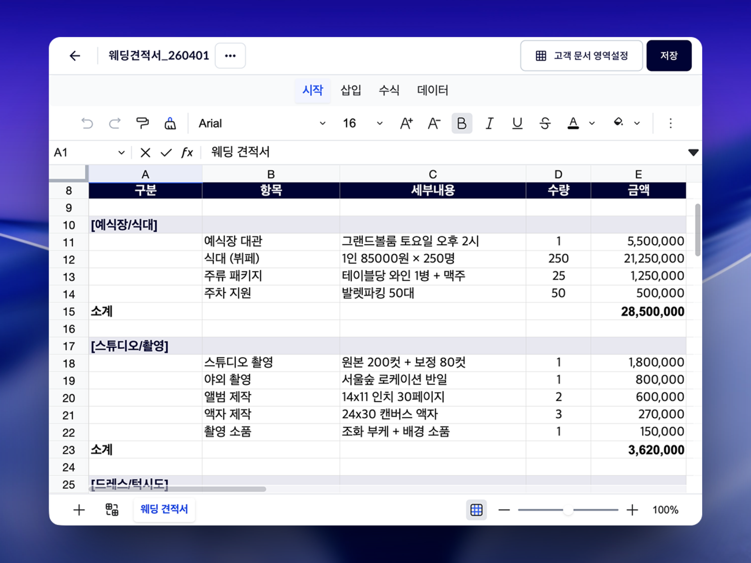751x563 pixels.
Task: Click the 고객 문서 영역설정 button
Action: tap(581, 56)
